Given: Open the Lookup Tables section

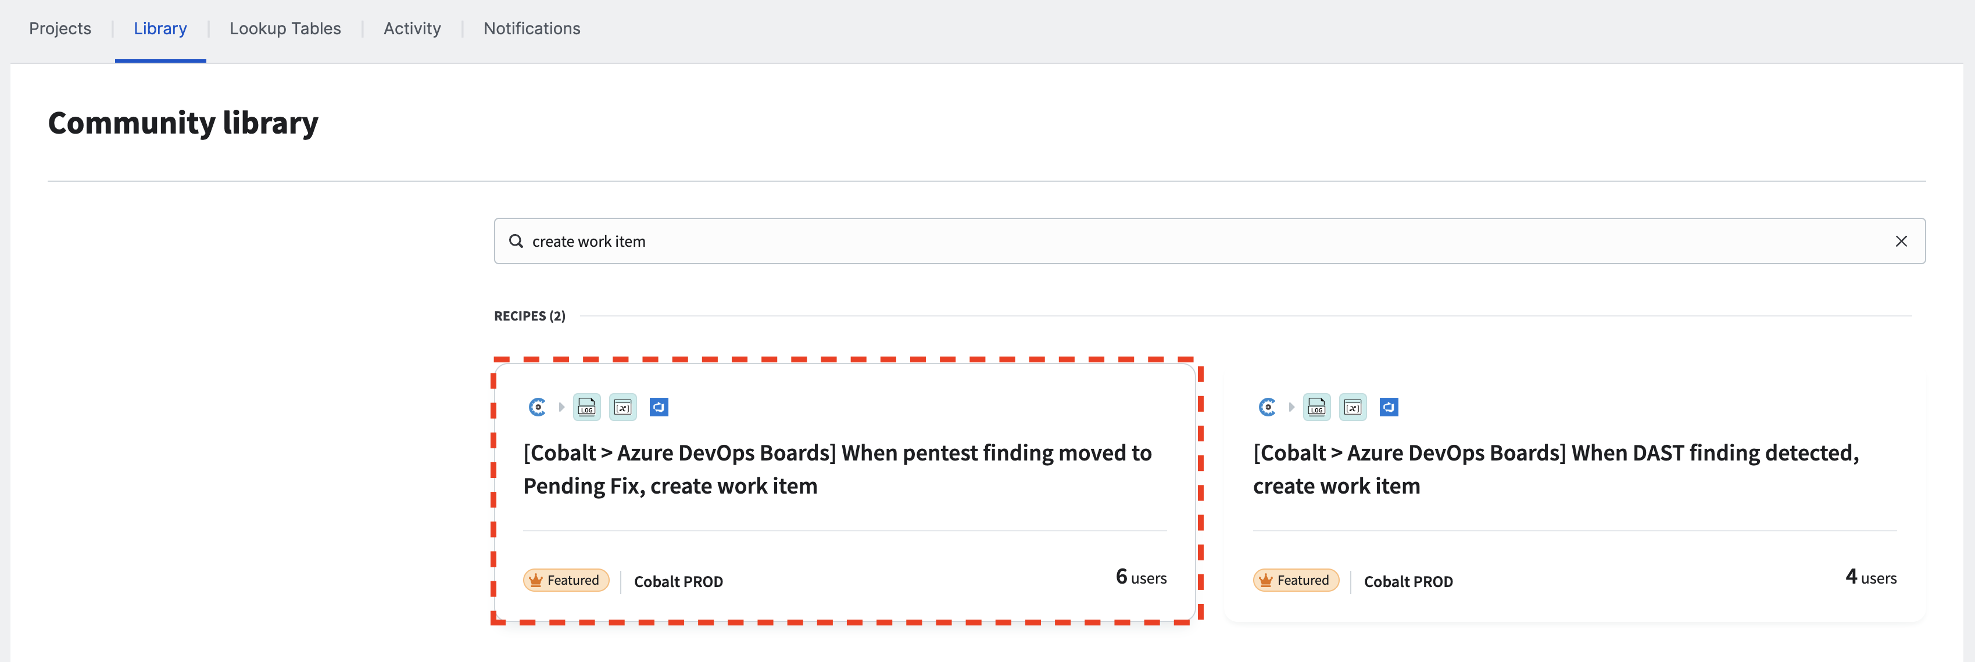Looking at the screenshot, I should 285,28.
